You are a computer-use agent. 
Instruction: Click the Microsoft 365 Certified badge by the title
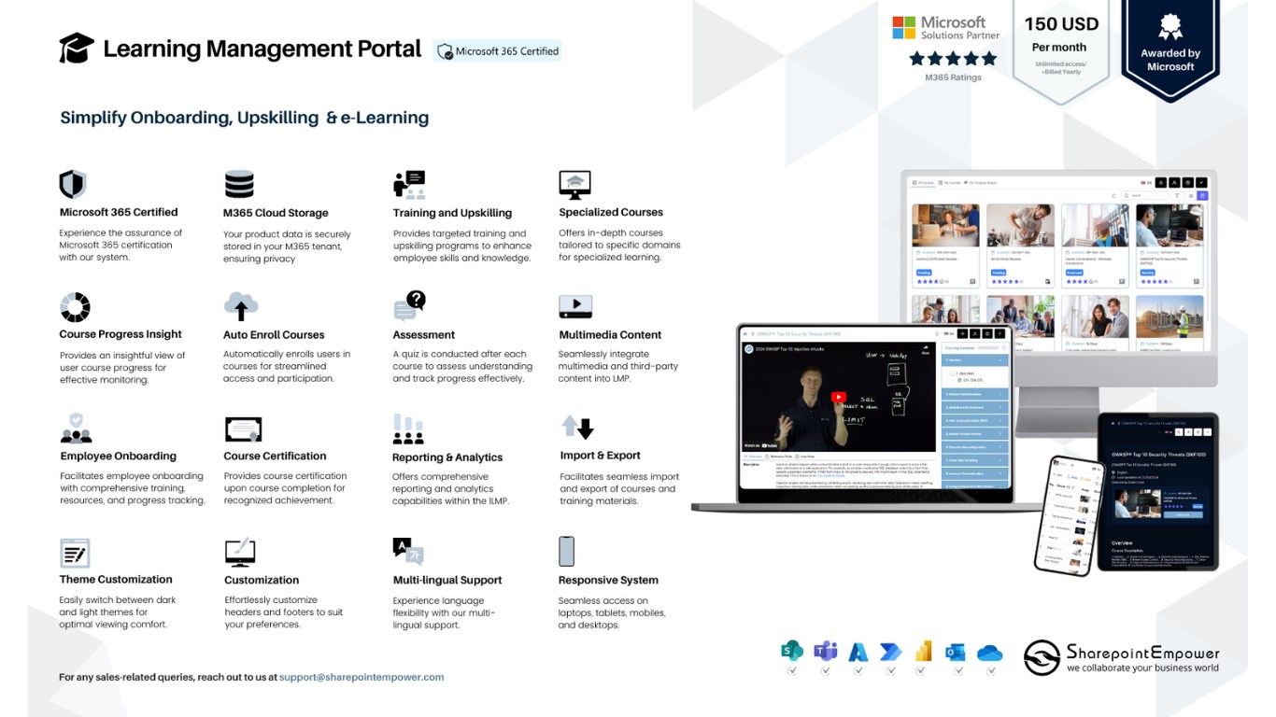[x=498, y=51]
